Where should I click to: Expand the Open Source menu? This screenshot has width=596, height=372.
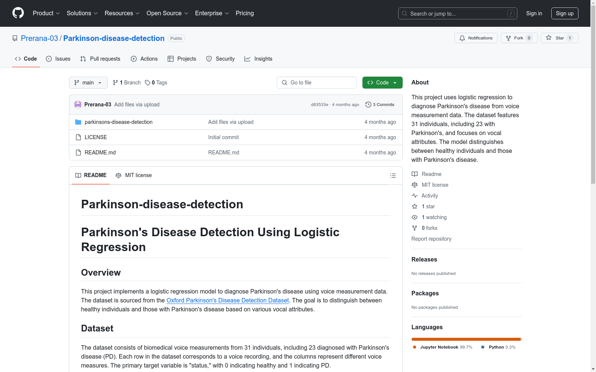(167, 13)
